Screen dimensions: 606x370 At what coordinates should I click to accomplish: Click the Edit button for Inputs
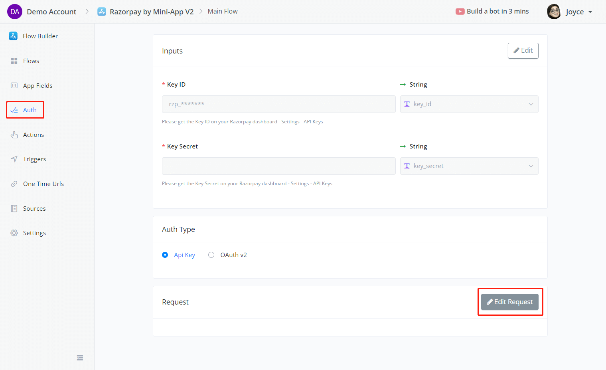523,51
